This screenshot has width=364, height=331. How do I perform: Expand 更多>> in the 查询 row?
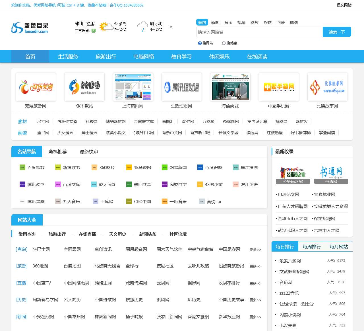click(x=255, y=250)
